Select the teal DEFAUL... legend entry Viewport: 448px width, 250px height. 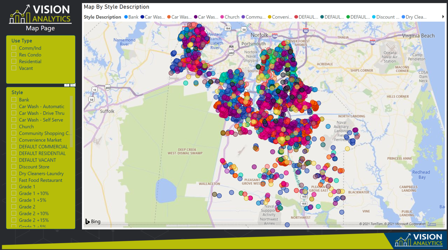click(x=332, y=17)
